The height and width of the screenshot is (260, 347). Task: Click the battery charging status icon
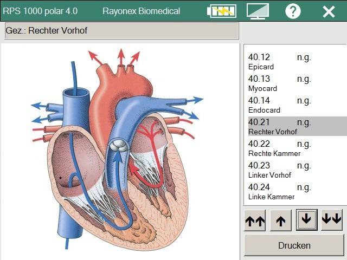(222, 11)
